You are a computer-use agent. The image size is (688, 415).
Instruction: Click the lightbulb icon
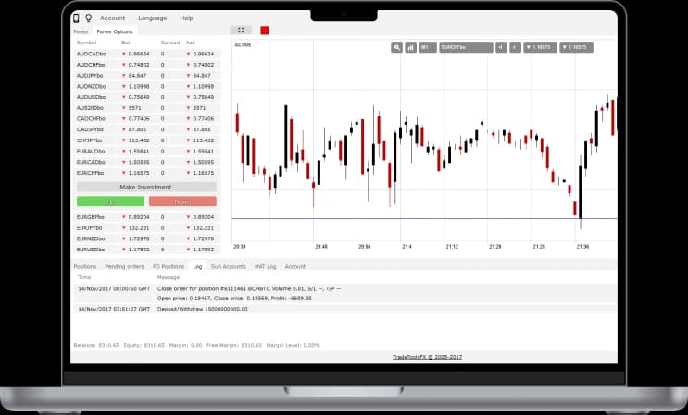click(88, 18)
